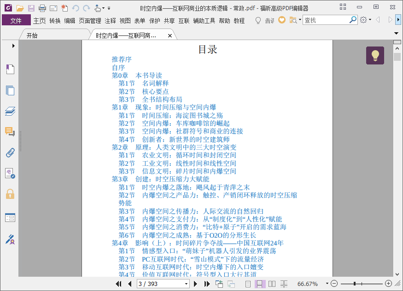Open the 转换 tab
Image resolution: width=403 pixels, height=291 pixels.
click(55, 21)
